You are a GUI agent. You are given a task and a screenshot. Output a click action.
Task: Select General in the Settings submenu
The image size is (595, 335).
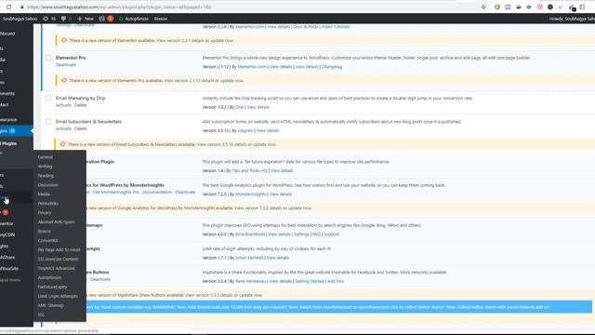click(46, 157)
